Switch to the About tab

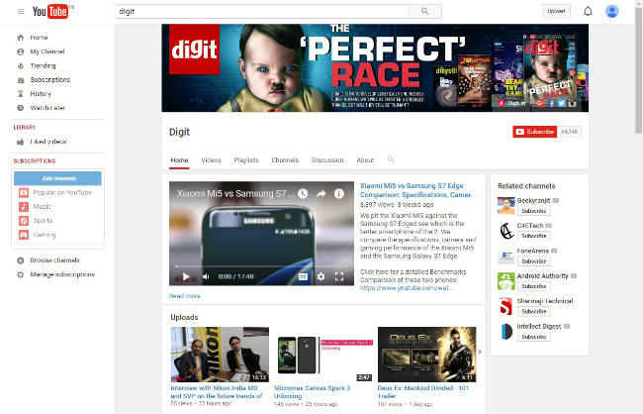tap(365, 160)
